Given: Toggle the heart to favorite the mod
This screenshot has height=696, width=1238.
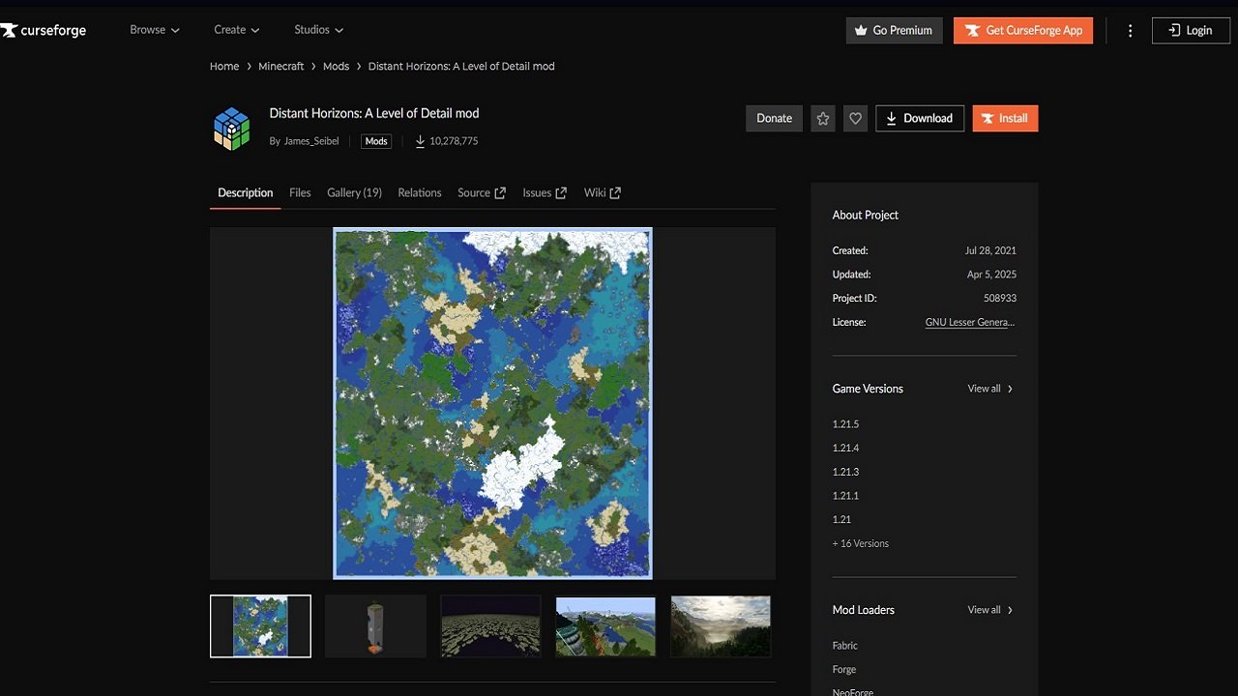Looking at the screenshot, I should pyautogui.click(x=855, y=118).
